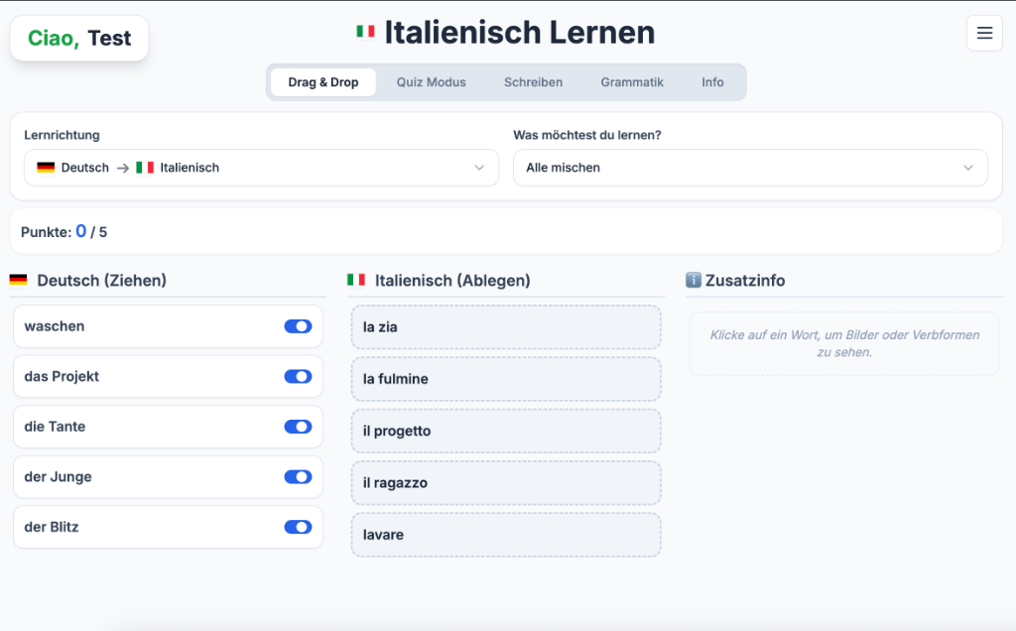Select the la fulmine drop target
This screenshot has width=1016, height=631.
point(505,379)
